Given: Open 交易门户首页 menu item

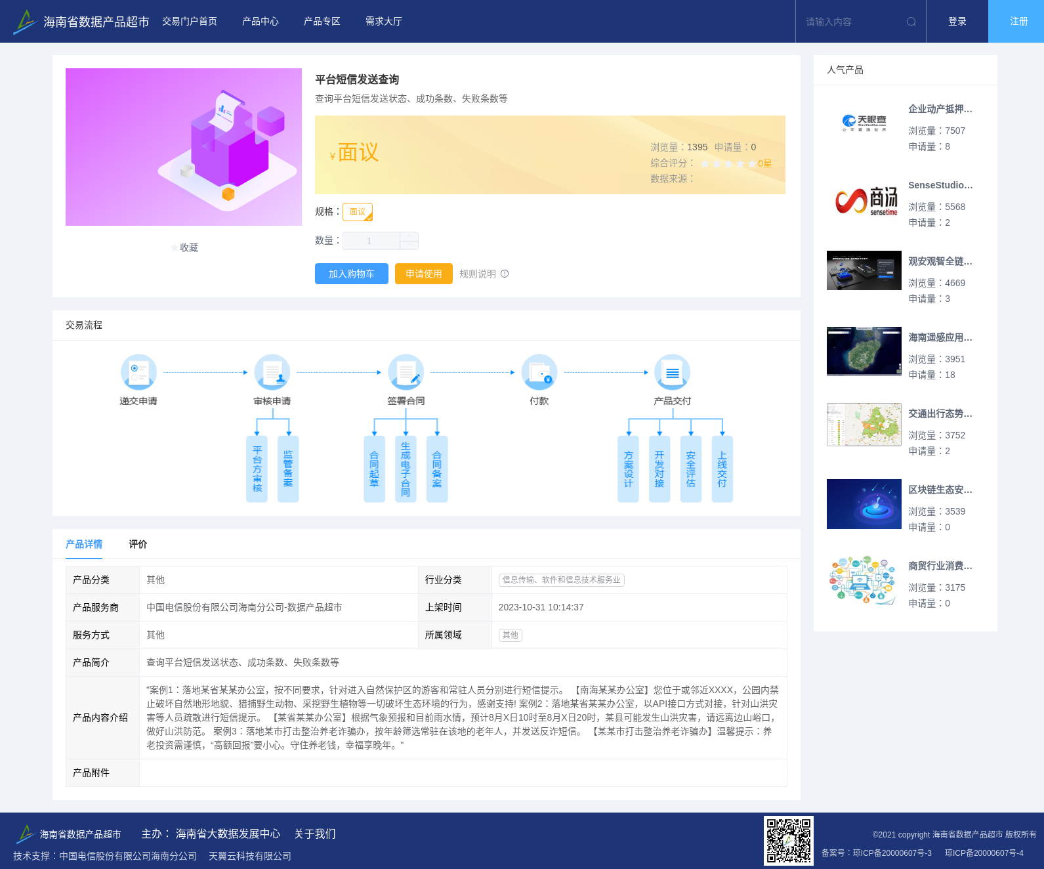Looking at the screenshot, I should 190,22.
